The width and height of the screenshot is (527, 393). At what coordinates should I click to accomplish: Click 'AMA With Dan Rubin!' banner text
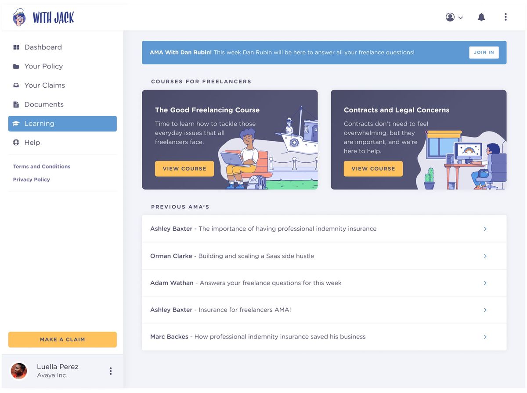pos(180,53)
